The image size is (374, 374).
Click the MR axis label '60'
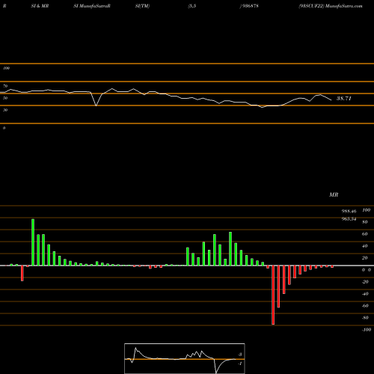tap(365, 234)
